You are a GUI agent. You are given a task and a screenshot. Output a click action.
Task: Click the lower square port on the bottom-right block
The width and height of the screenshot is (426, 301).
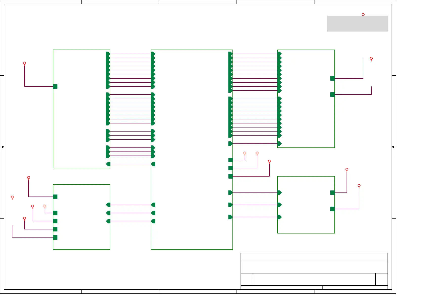point(333,209)
